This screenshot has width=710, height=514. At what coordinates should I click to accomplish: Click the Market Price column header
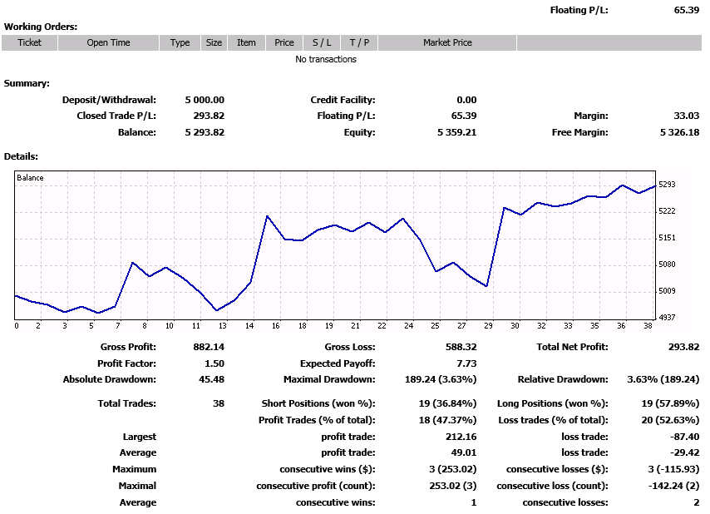(447, 42)
